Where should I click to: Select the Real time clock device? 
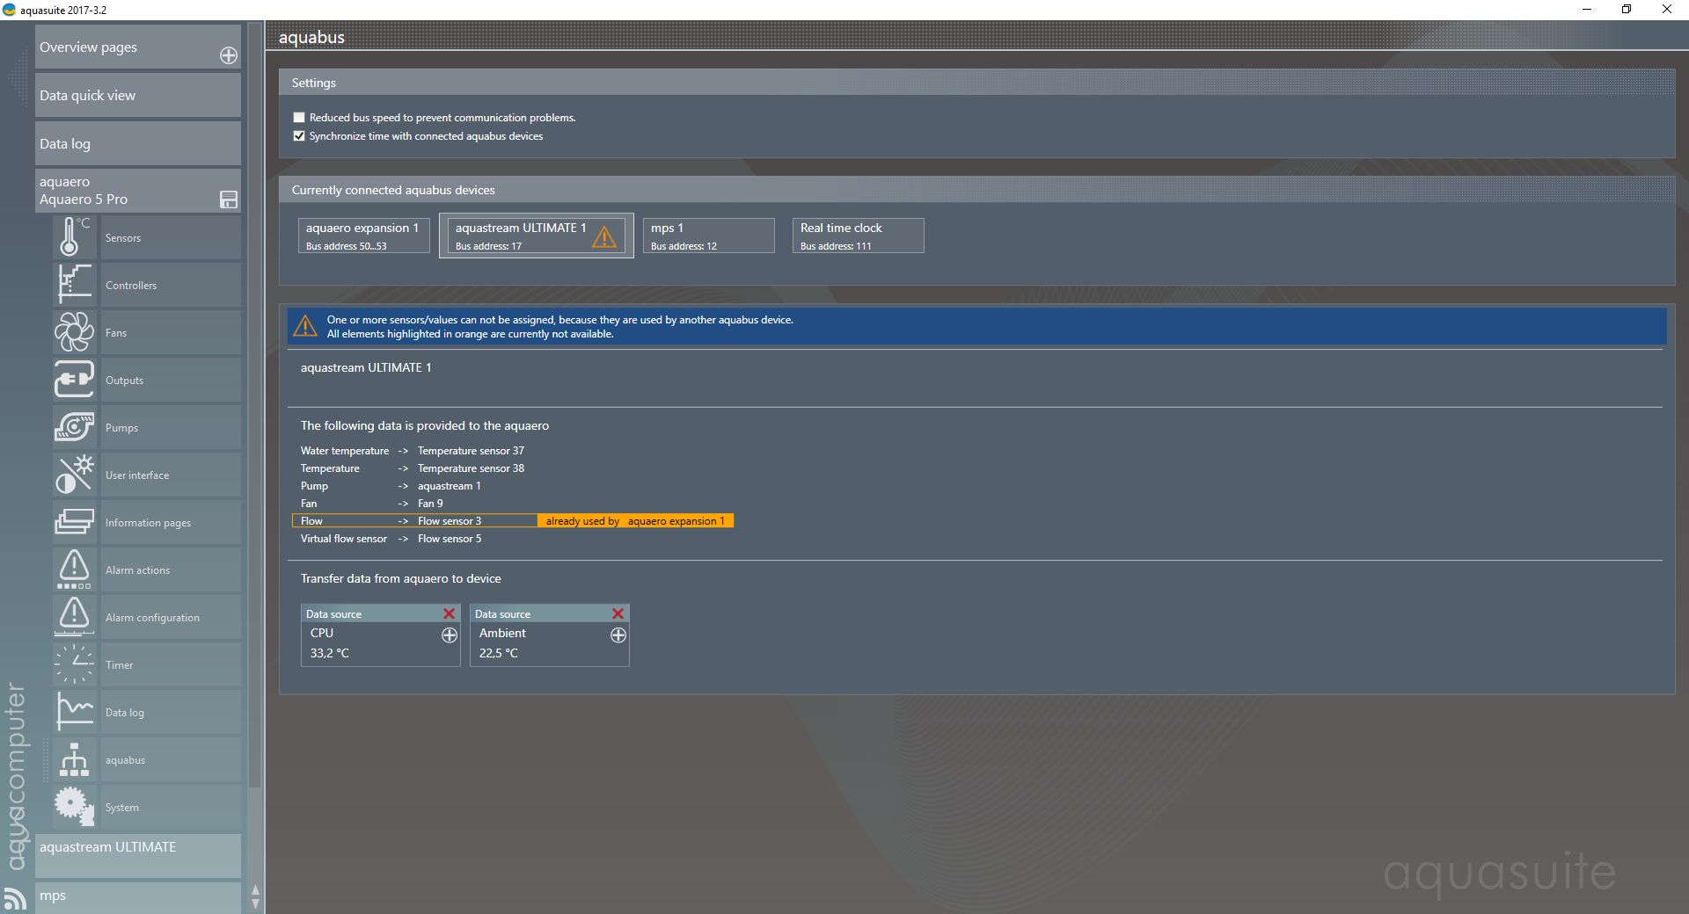[x=858, y=236]
